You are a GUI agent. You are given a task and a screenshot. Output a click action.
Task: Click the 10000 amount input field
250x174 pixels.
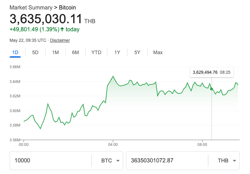(x=51, y=161)
